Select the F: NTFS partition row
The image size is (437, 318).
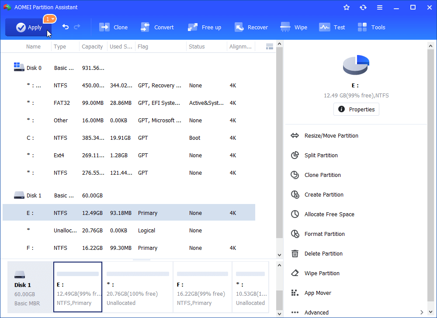[129, 248]
